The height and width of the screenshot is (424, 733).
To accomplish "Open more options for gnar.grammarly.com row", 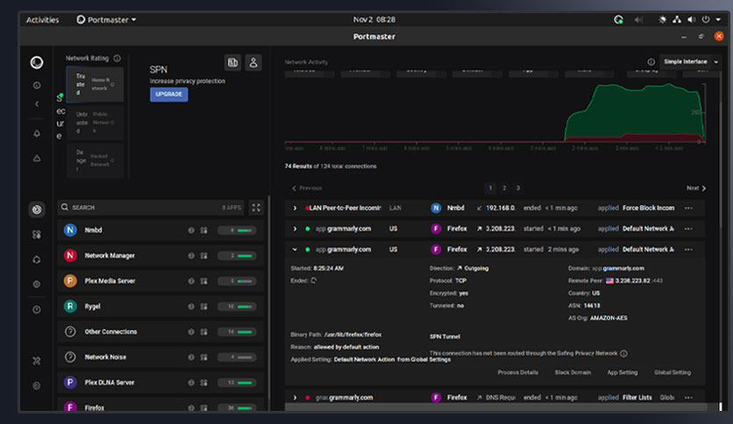I will [x=688, y=398].
